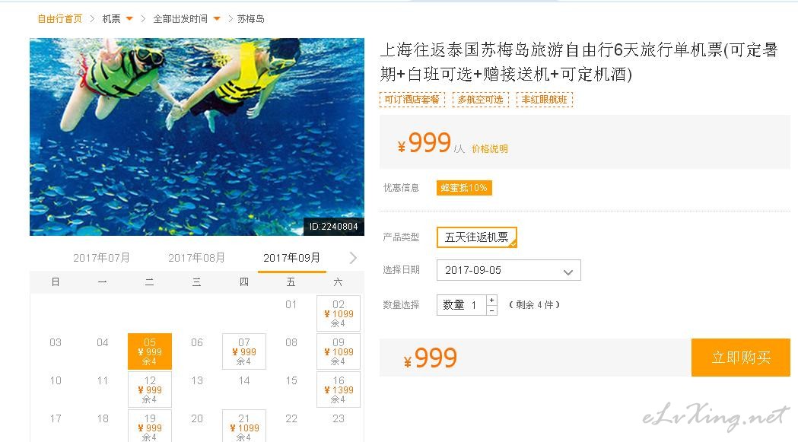The height and width of the screenshot is (442, 798).
Task: Open the 价格说明 price explanation link
Action: click(x=490, y=148)
